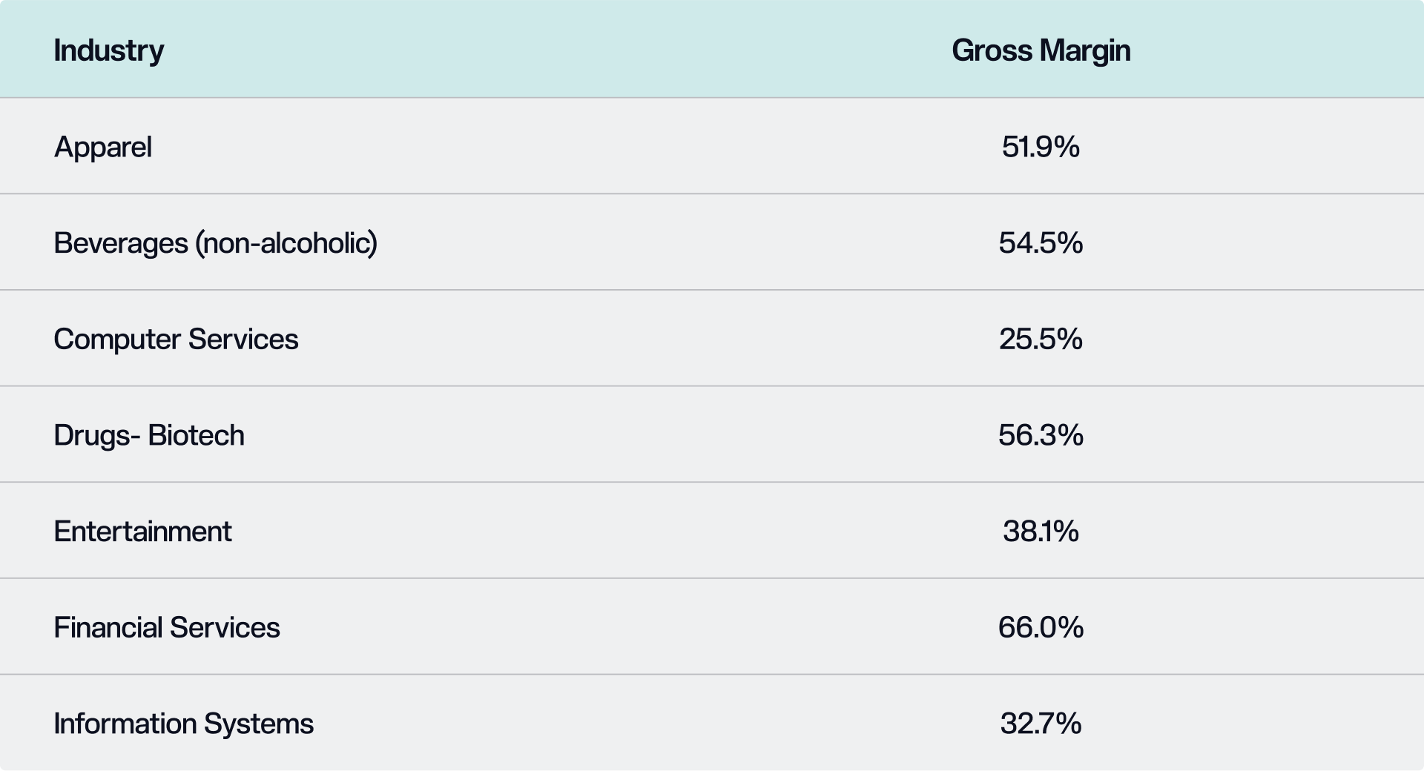Image resolution: width=1424 pixels, height=771 pixels.
Task: Select the 56.3% gross margin value
Action: pyautogui.click(x=1041, y=435)
